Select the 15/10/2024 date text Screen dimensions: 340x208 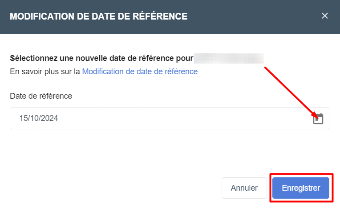pos(39,118)
